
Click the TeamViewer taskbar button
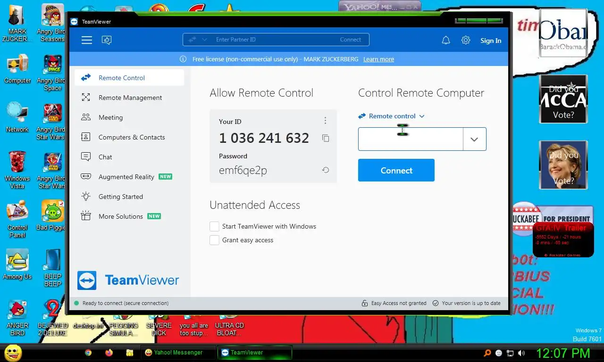[255, 352]
